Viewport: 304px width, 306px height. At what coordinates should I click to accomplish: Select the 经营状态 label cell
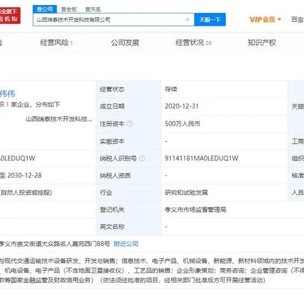(129, 89)
